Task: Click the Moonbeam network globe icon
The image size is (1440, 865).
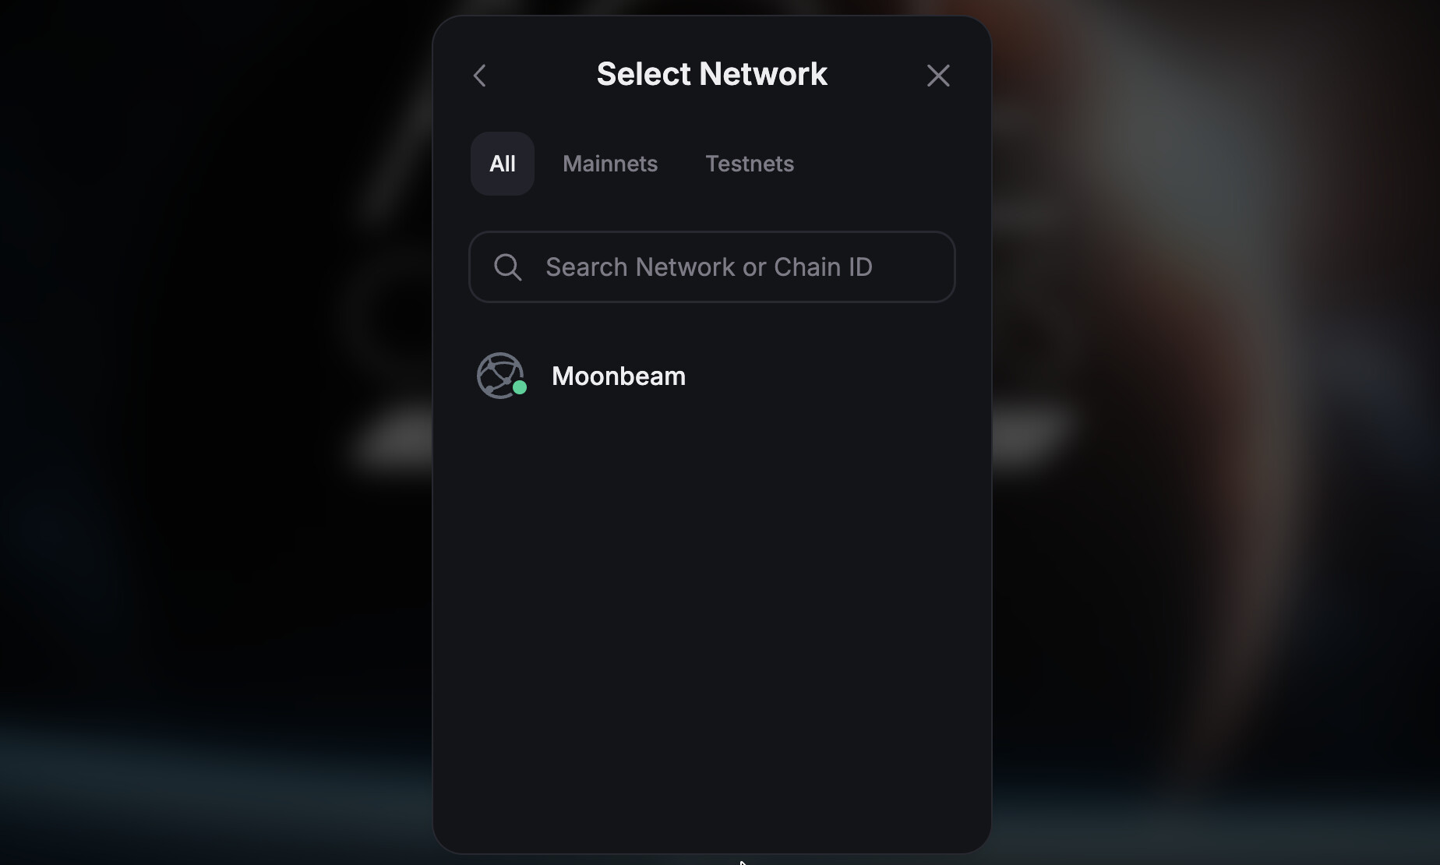Action: (500, 376)
